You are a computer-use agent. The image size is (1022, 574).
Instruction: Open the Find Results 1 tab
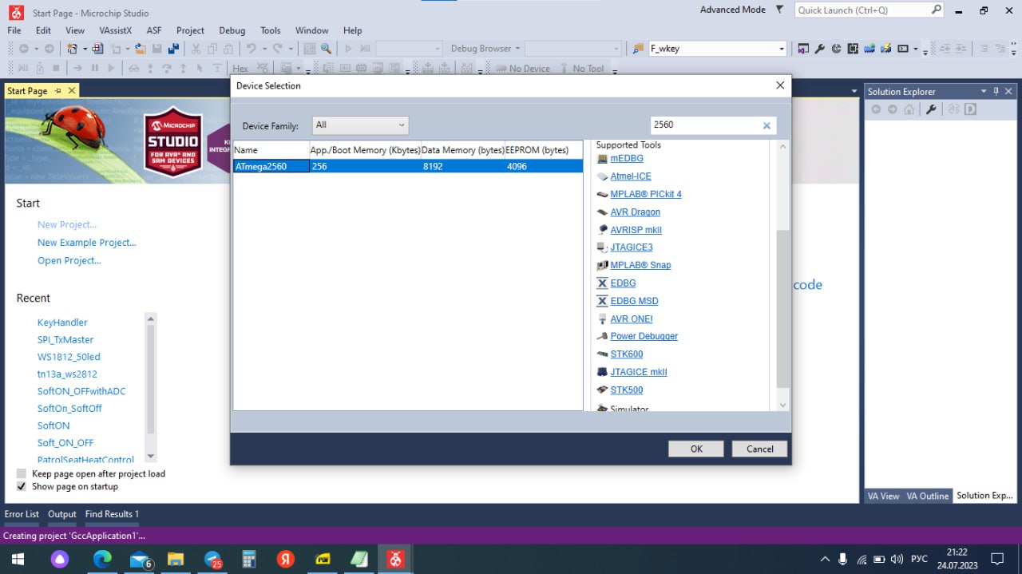112,514
